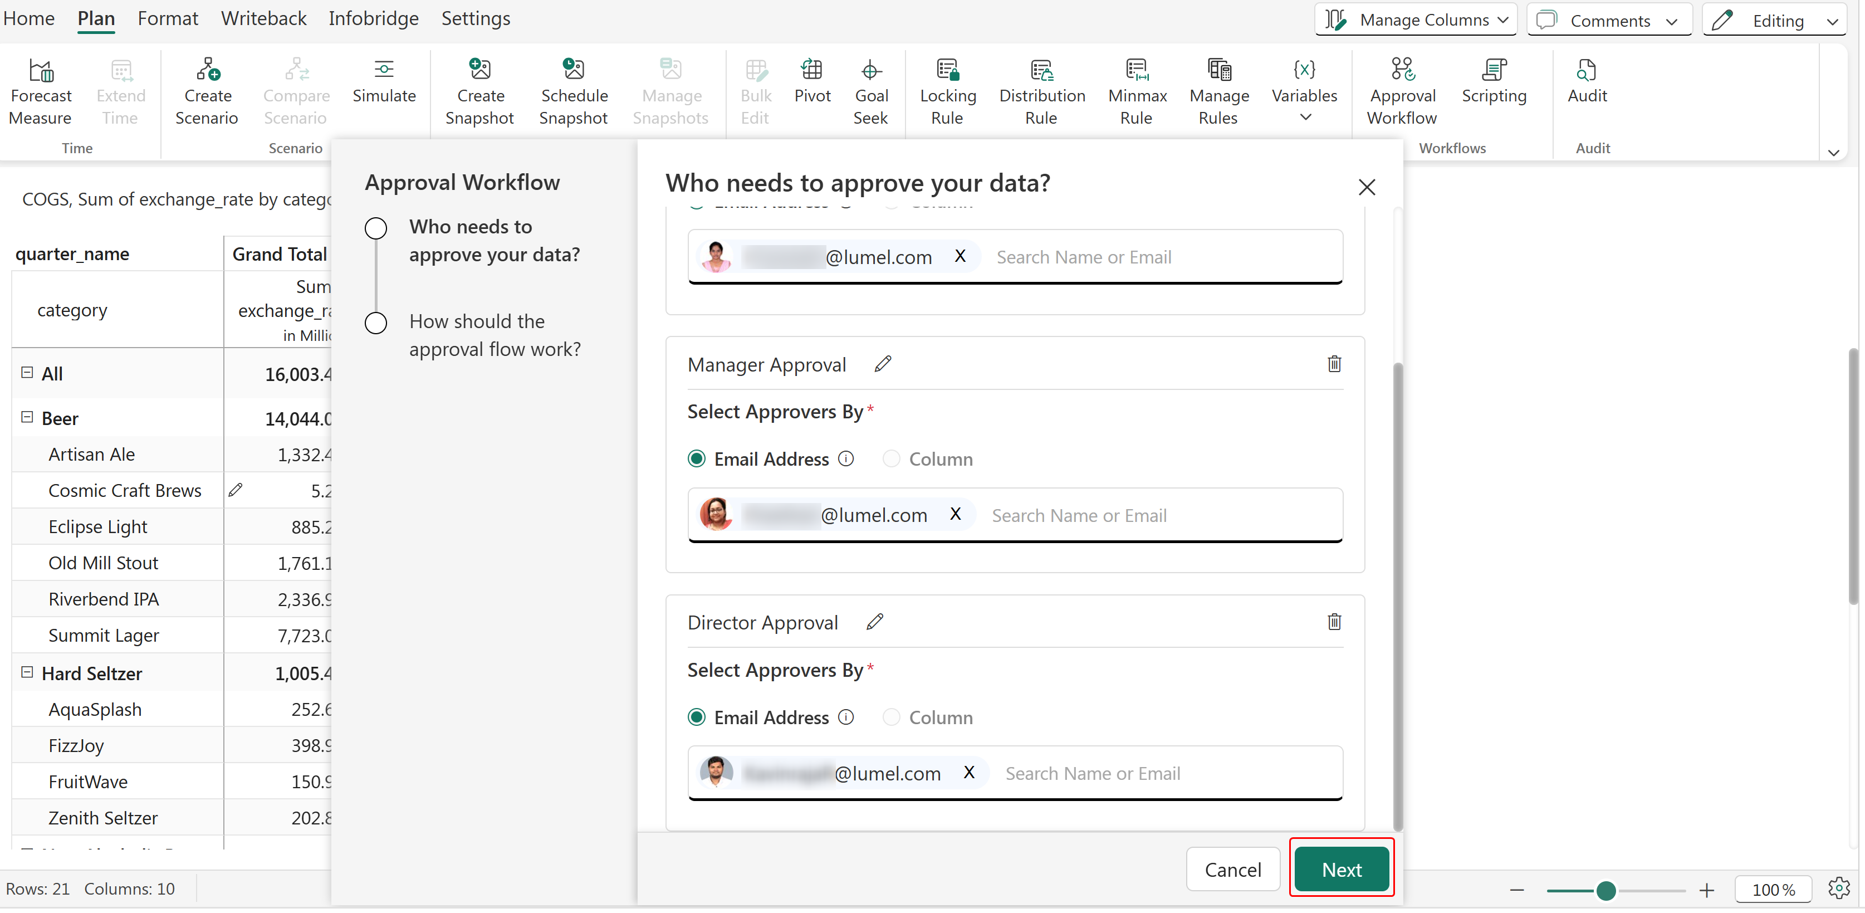Click the Cancel button

(x=1232, y=870)
